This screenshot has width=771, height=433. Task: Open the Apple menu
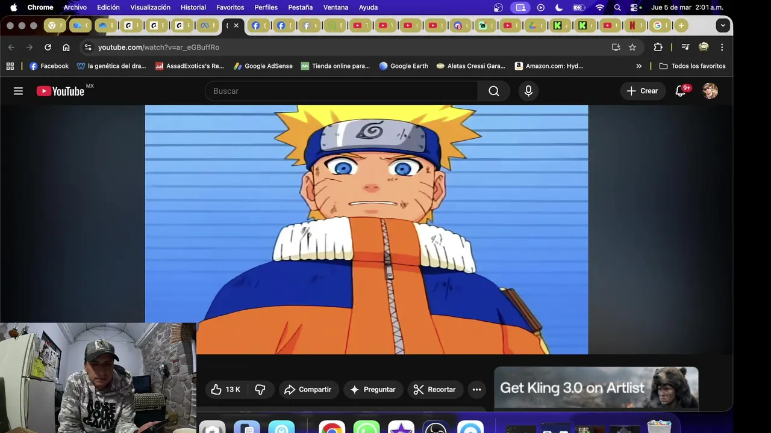(13, 7)
